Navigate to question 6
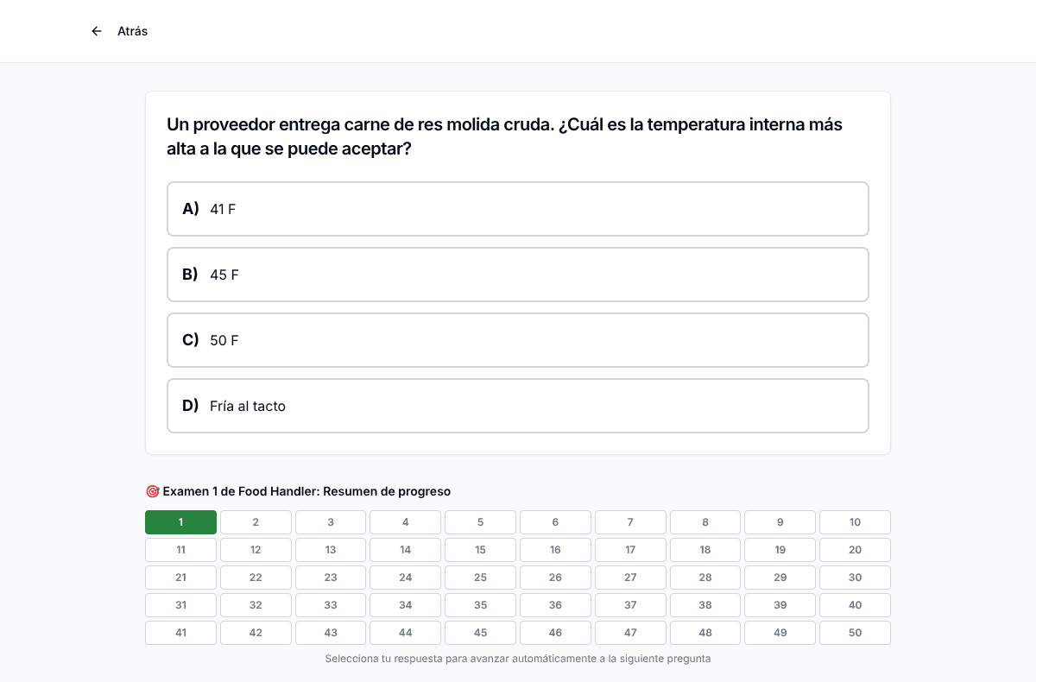The image size is (1049, 682). pos(555,522)
